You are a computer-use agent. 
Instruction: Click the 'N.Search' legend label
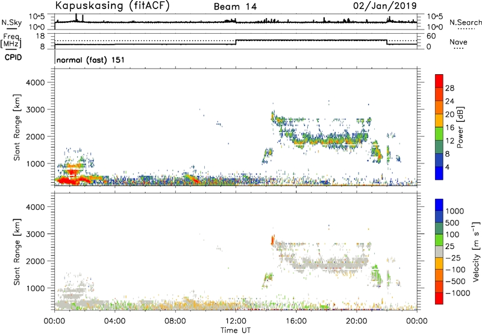coord(465,22)
